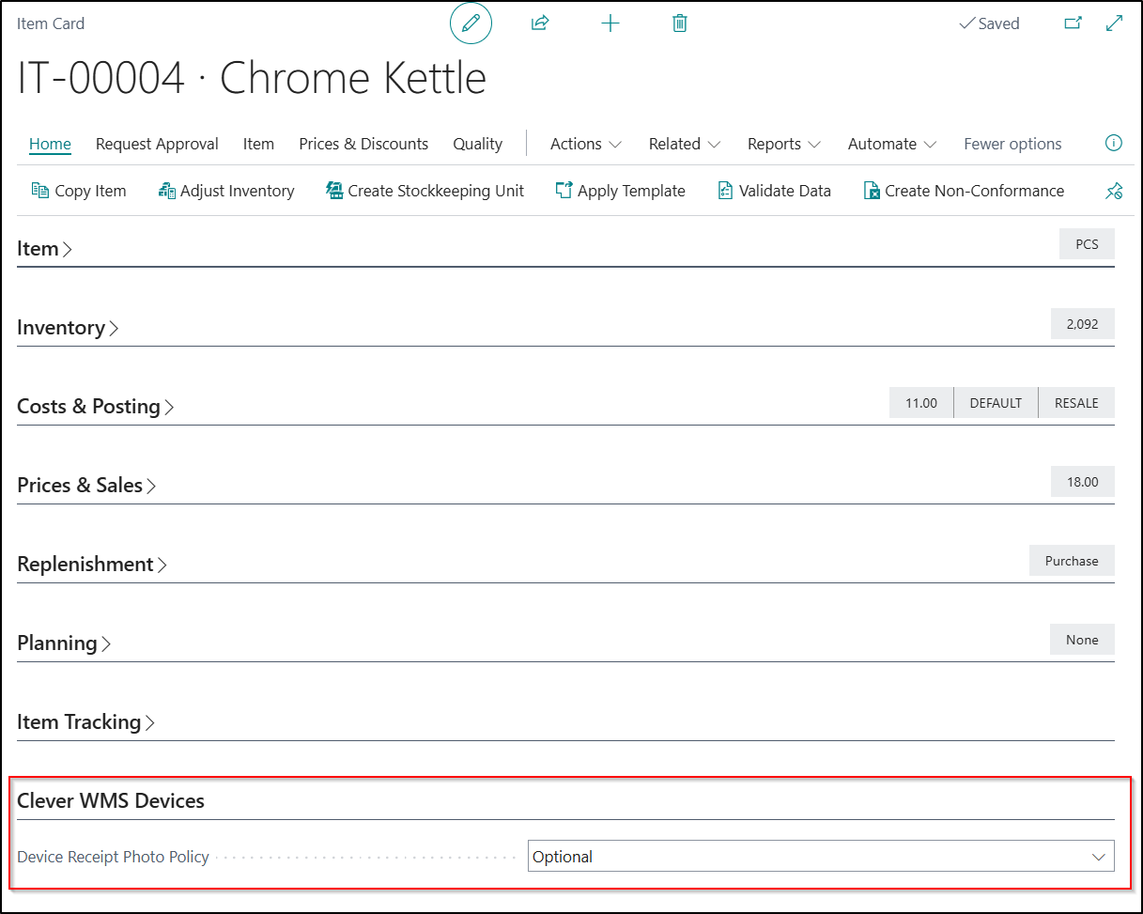
Task: Click the trash can delete icon
Action: (x=680, y=23)
